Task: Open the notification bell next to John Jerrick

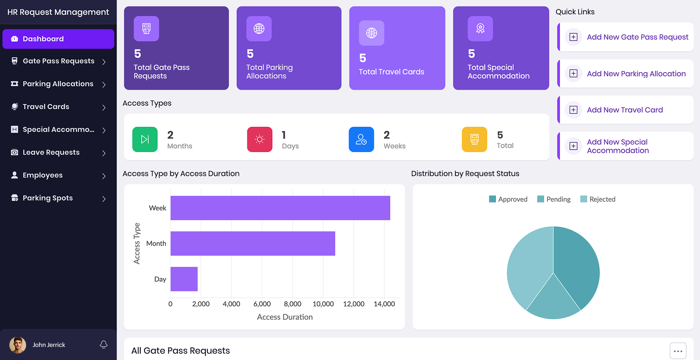Action: click(103, 345)
